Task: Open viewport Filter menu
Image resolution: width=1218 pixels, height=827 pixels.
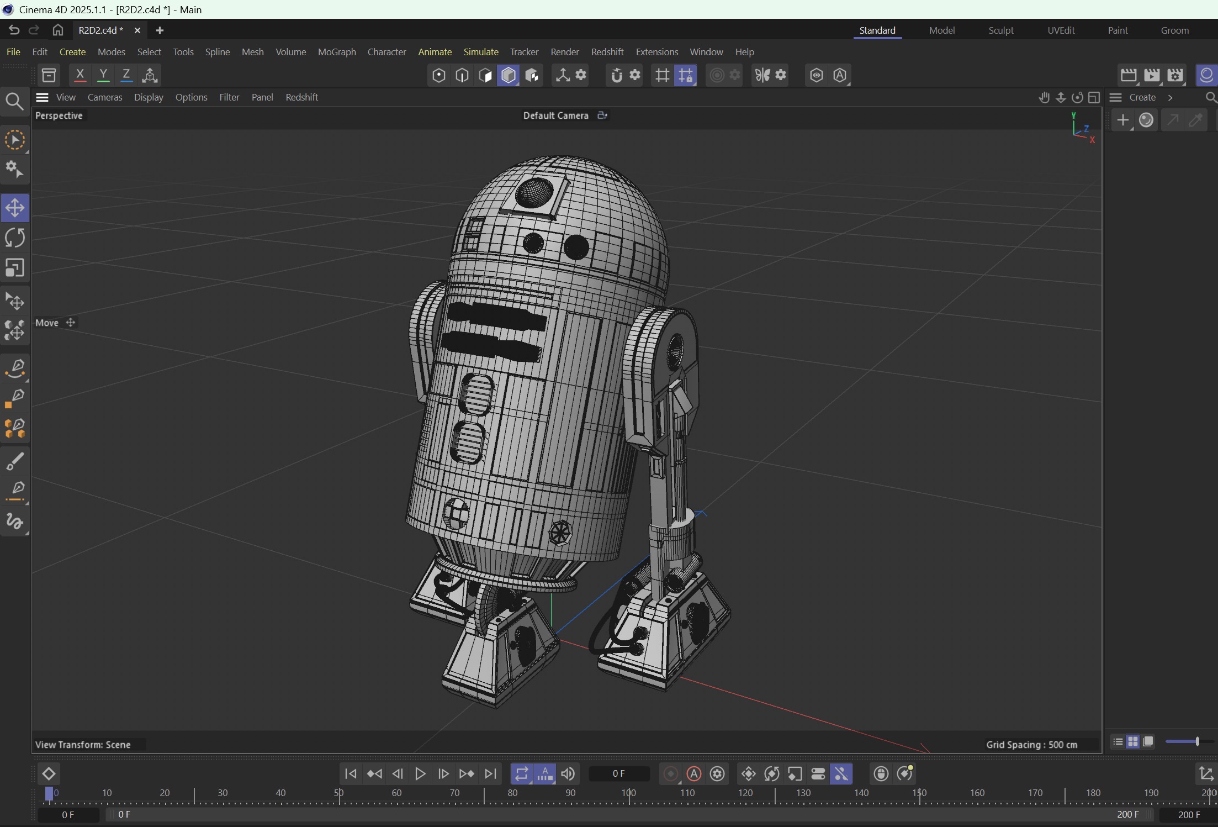Action: [229, 97]
